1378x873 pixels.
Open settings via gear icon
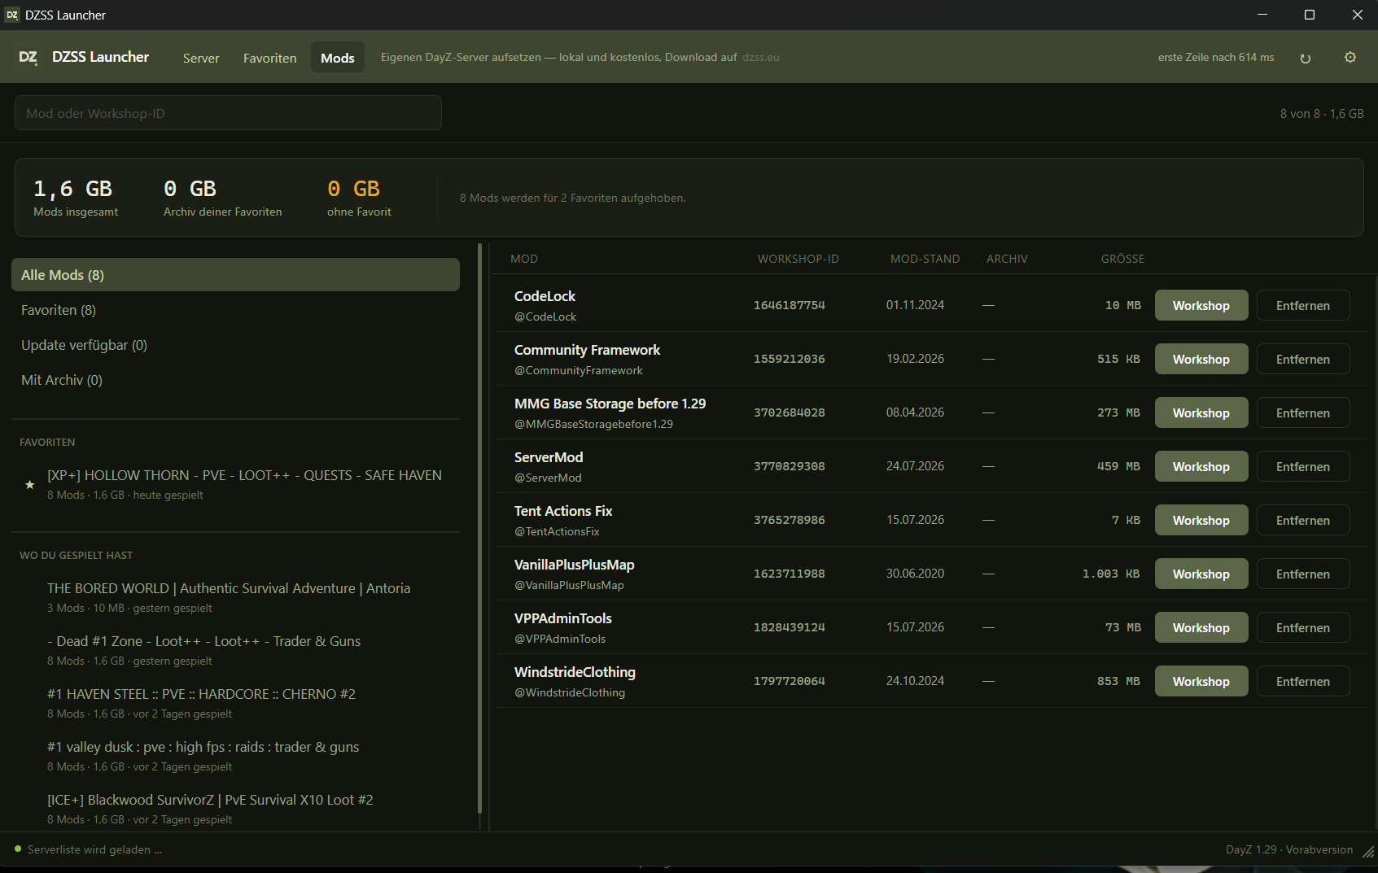click(1350, 57)
